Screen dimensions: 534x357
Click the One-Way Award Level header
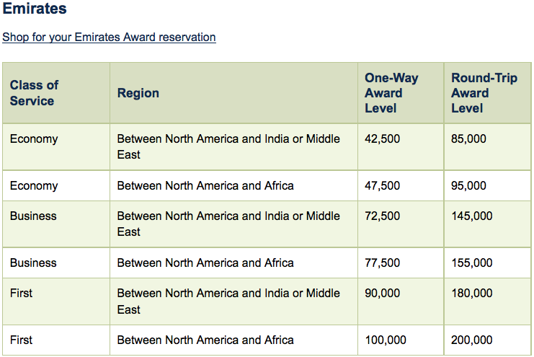[391, 93]
